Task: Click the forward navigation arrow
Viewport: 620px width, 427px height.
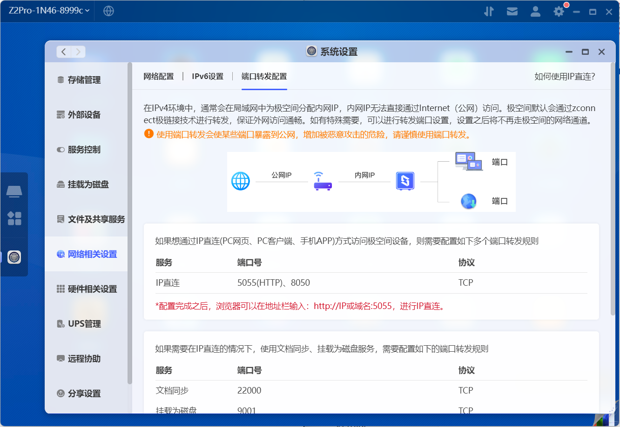Action: [78, 52]
